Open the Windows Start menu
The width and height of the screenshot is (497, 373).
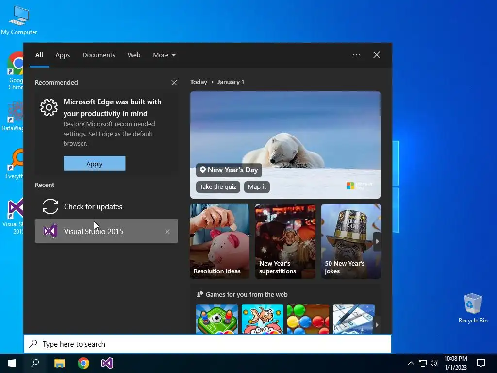click(12, 363)
